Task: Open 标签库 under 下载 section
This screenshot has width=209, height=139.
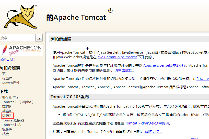Action: click(7, 129)
